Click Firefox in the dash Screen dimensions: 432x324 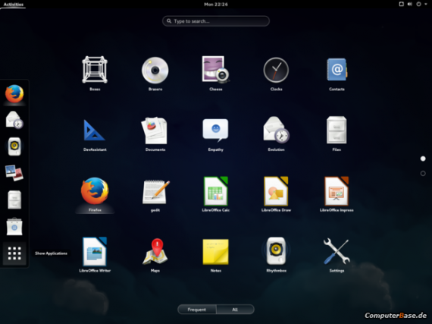pos(14,94)
